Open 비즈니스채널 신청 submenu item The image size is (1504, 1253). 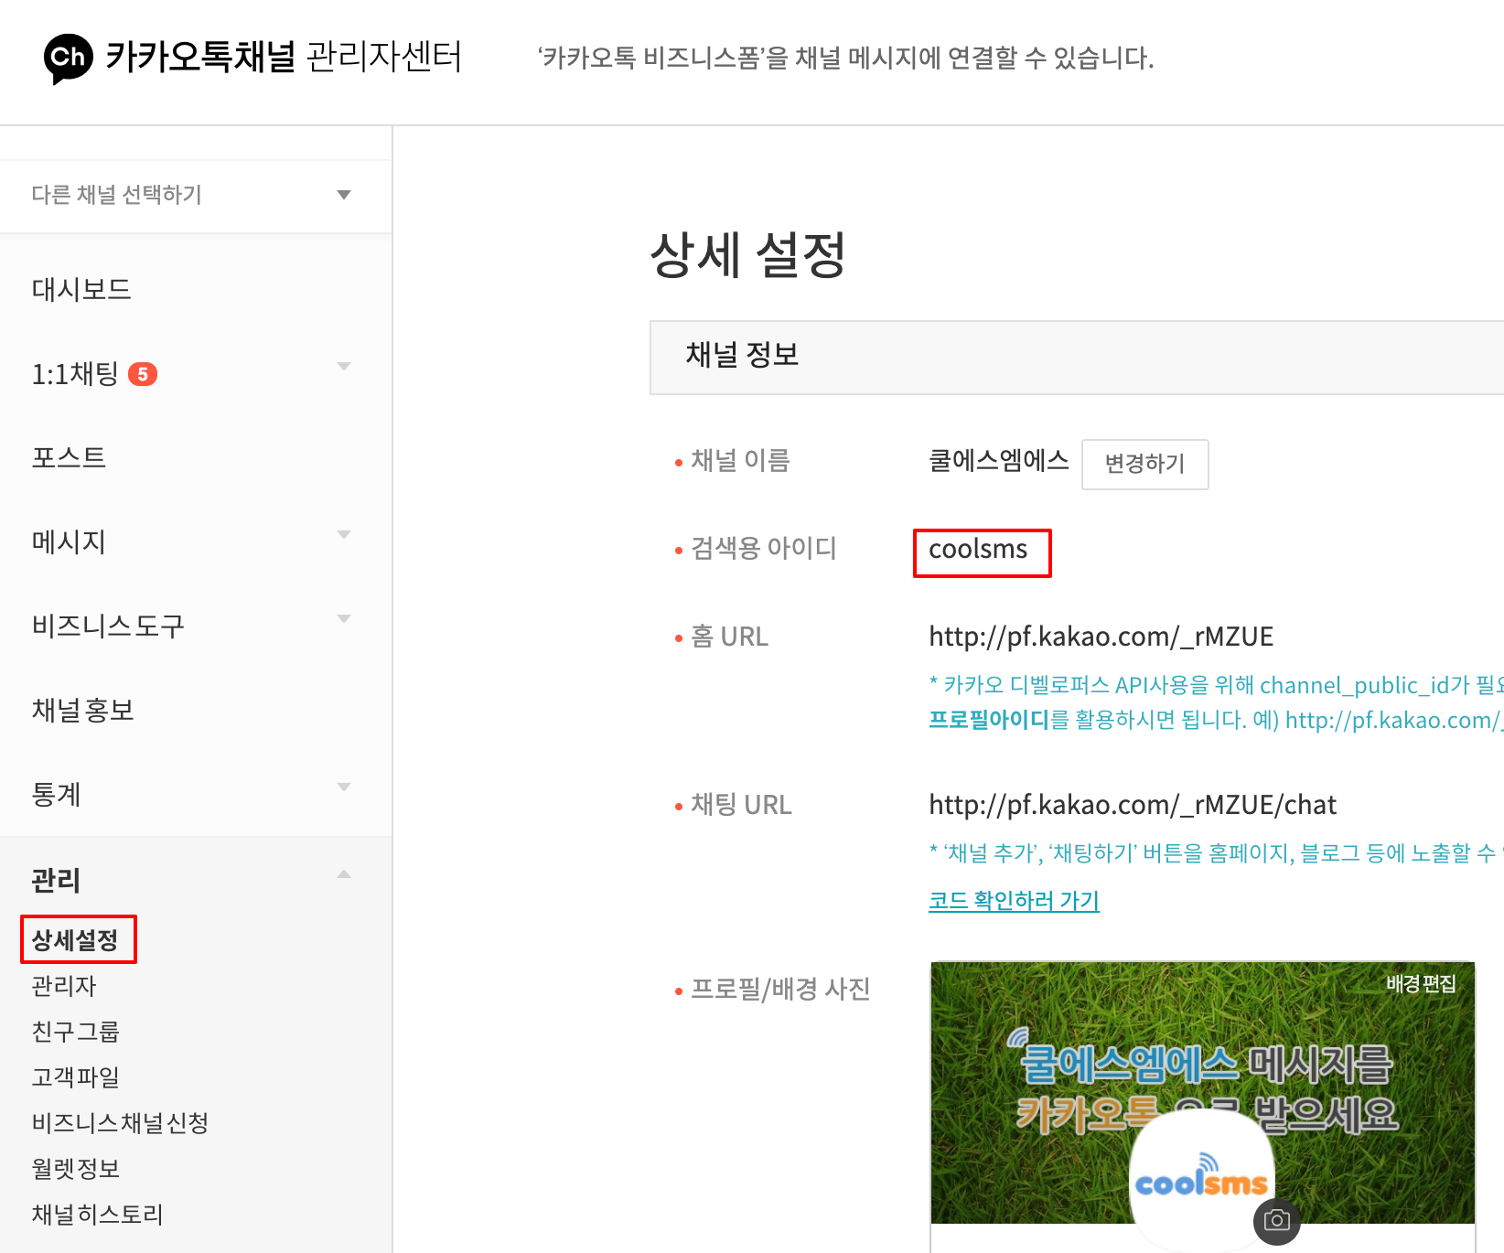pyautogui.click(x=120, y=1123)
